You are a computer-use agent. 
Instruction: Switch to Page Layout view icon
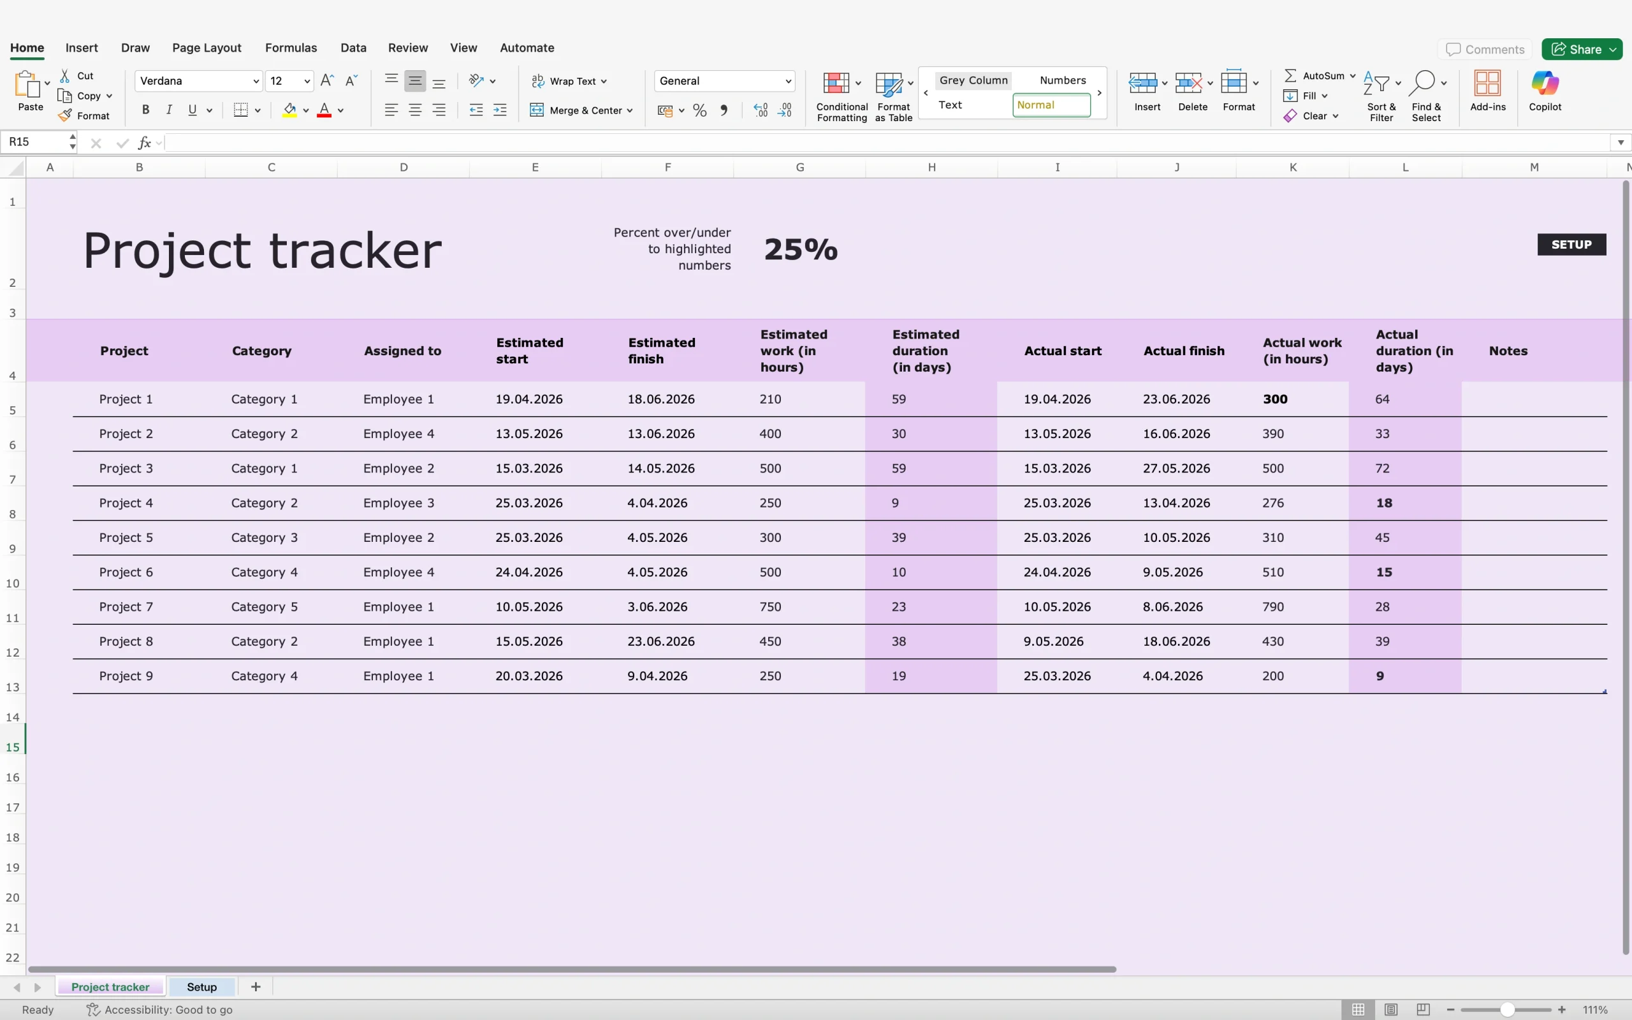(1390, 1010)
